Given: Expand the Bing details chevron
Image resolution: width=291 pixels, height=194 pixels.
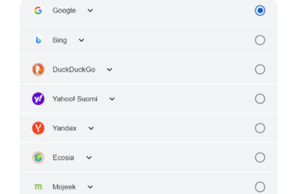Looking at the screenshot, I should pyautogui.click(x=81, y=40).
